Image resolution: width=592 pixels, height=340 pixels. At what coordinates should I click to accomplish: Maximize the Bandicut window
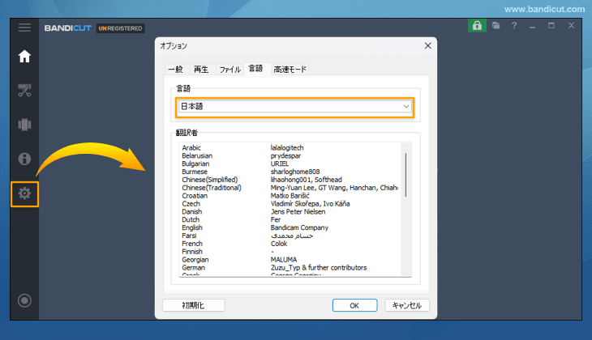[x=551, y=26]
